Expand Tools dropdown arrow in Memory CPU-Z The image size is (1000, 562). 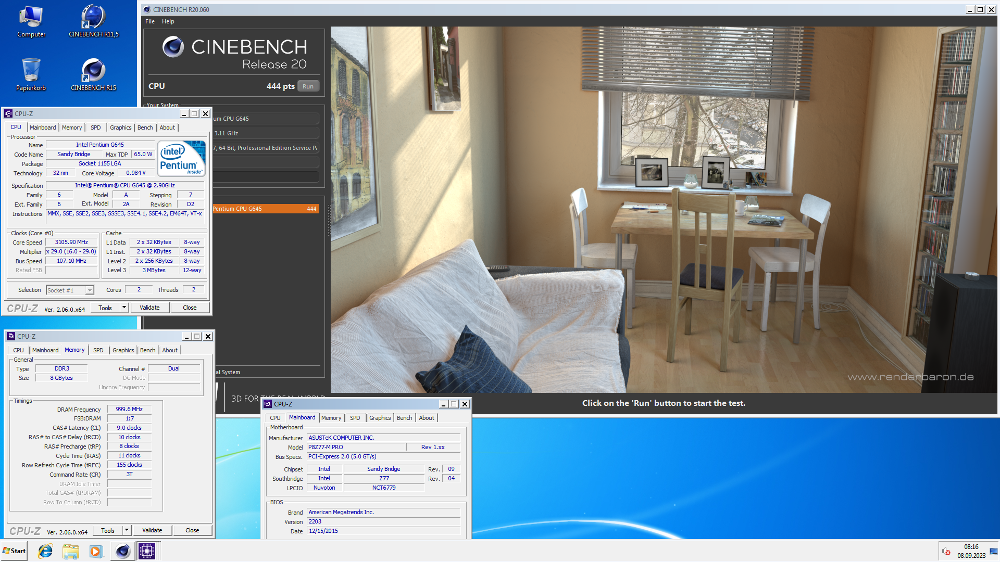[127, 530]
